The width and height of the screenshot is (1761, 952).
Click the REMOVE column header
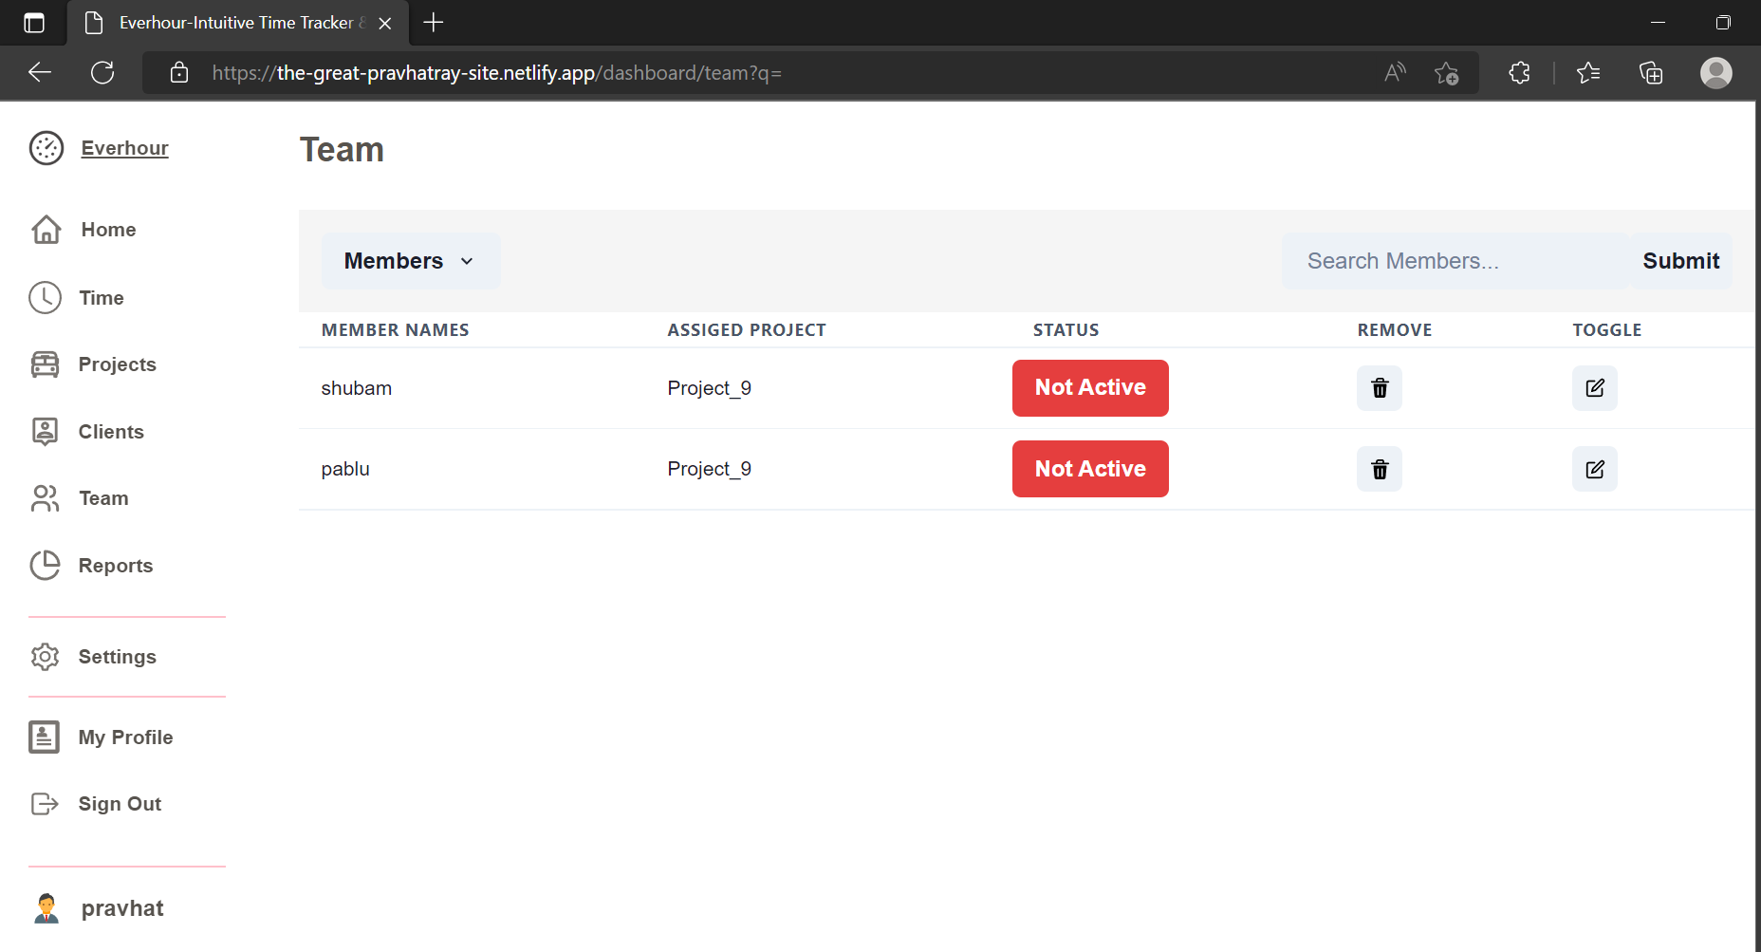tap(1394, 330)
